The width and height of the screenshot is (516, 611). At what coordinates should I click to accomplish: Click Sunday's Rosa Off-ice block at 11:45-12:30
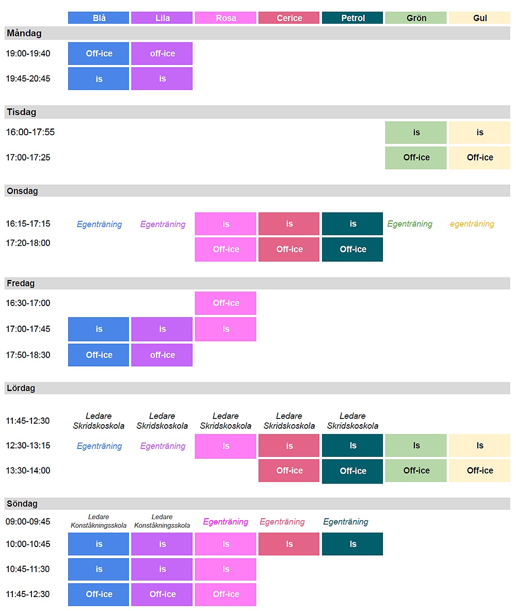[x=225, y=594]
